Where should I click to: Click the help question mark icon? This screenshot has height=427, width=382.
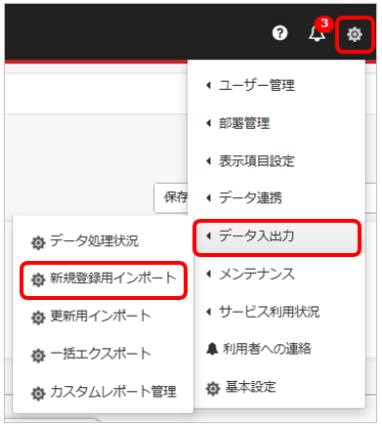(279, 33)
